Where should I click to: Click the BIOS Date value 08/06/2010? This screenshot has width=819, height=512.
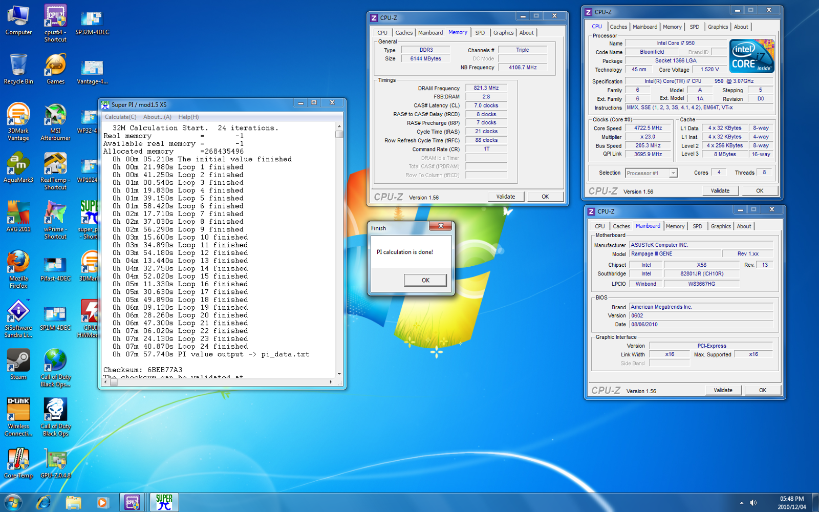click(701, 325)
